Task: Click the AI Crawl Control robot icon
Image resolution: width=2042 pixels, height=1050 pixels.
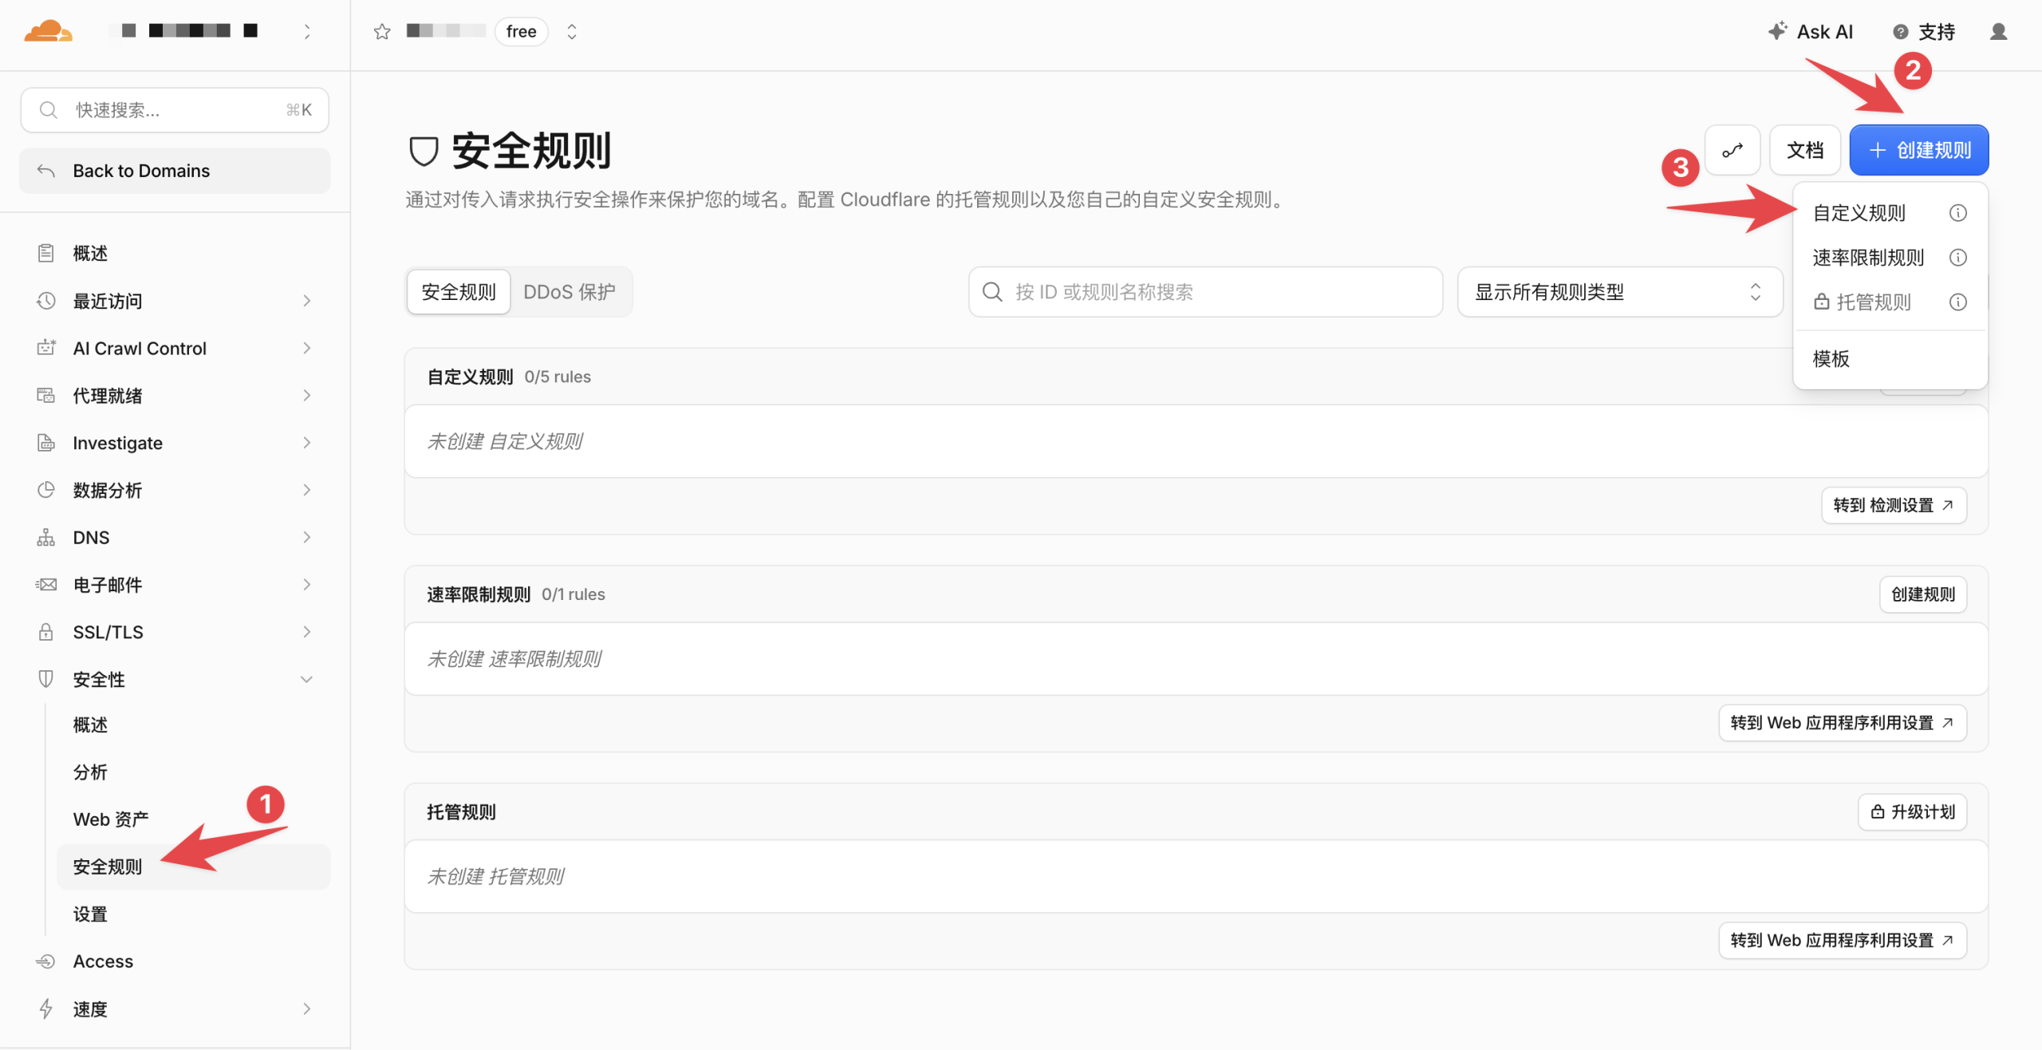Action: tap(46, 348)
